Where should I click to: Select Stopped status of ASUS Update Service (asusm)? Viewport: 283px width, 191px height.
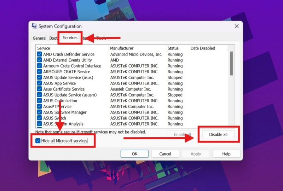tap(175, 95)
